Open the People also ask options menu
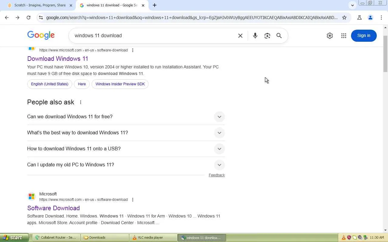The height and width of the screenshot is (242, 388). [81, 102]
